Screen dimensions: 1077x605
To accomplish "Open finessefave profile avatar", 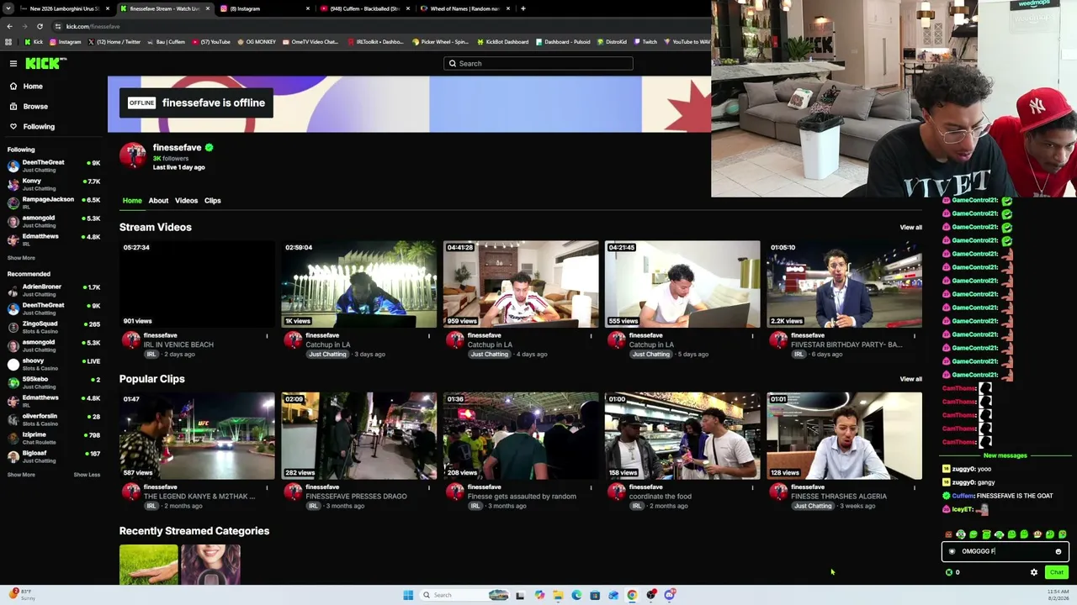I will click(x=132, y=155).
